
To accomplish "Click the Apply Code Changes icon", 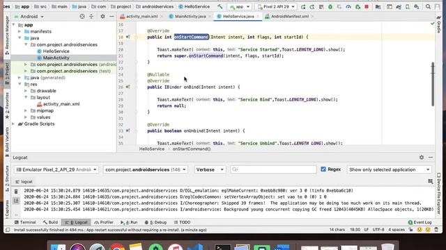I will click(321, 6).
